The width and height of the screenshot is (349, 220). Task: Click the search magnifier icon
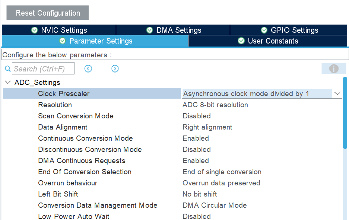pos(8,69)
